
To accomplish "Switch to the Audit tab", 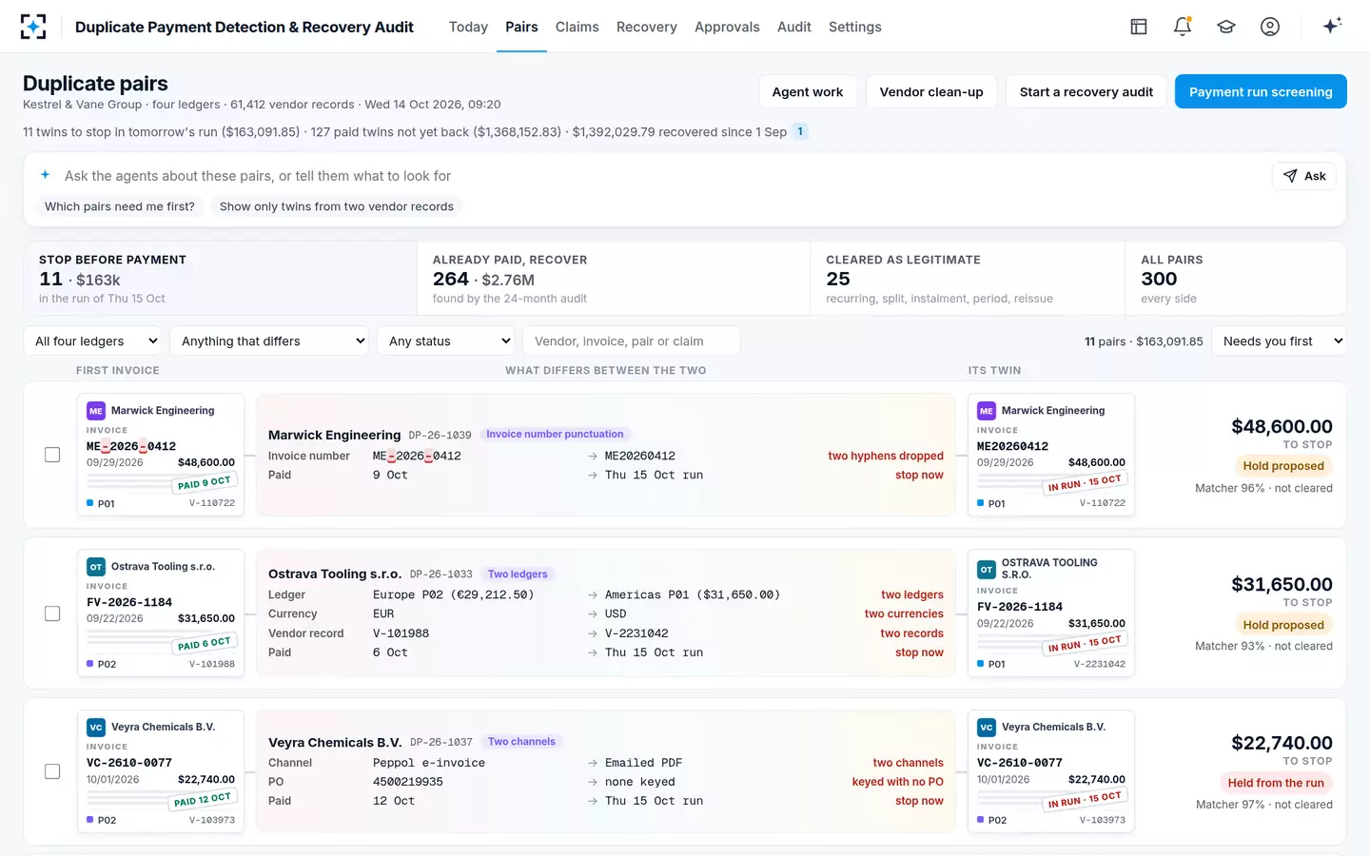I will (794, 27).
